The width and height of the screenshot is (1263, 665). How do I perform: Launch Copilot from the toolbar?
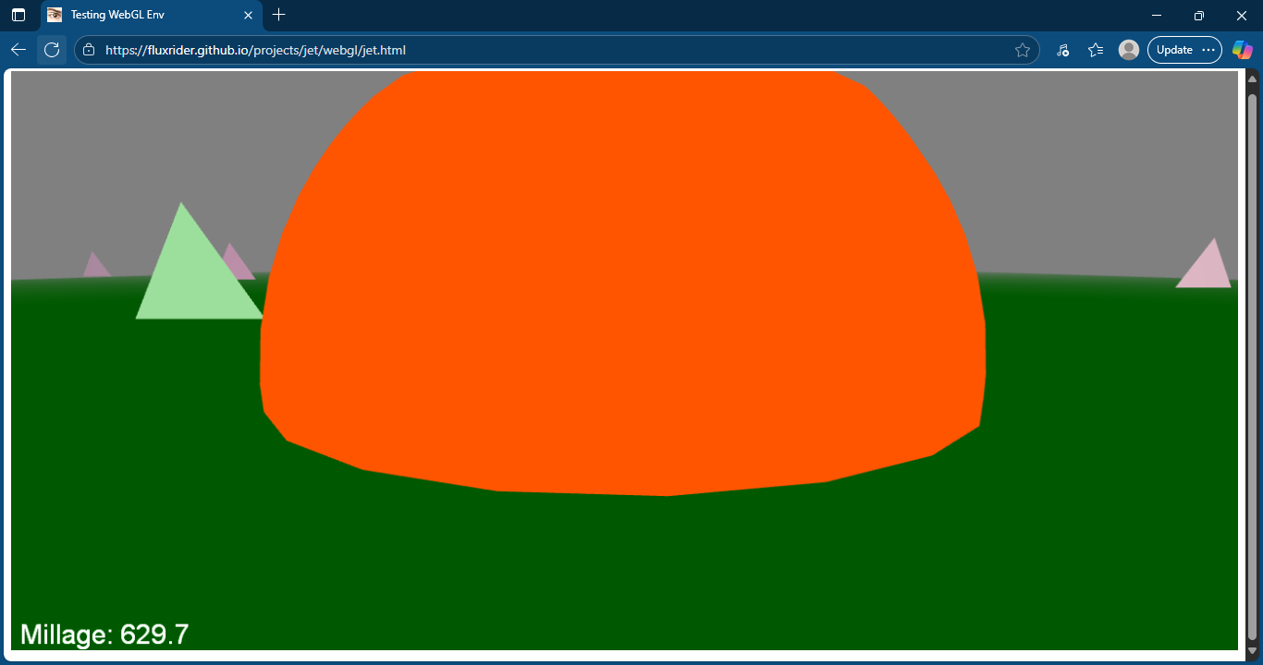(1242, 50)
